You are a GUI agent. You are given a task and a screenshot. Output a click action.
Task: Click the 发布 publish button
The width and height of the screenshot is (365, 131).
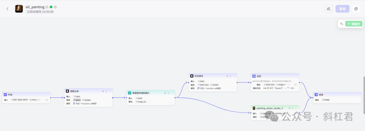[342, 9]
